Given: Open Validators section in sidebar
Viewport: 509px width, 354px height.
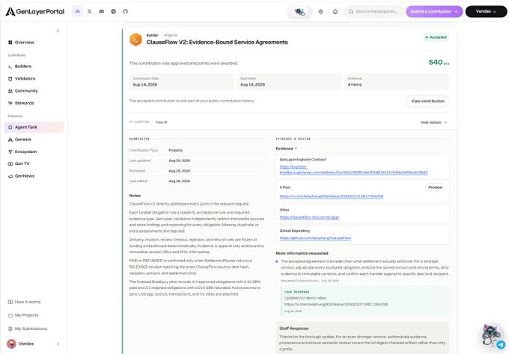Looking at the screenshot, I should pyautogui.click(x=34, y=78).
